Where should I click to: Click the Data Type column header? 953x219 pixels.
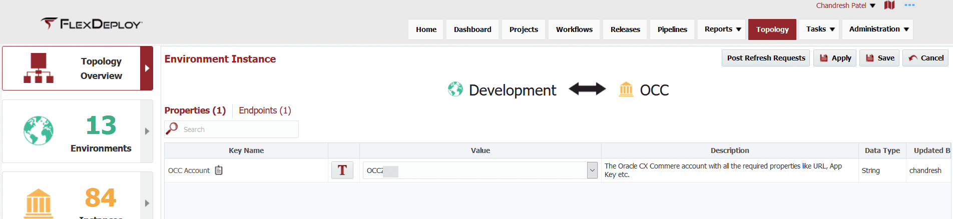[x=882, y=150]
